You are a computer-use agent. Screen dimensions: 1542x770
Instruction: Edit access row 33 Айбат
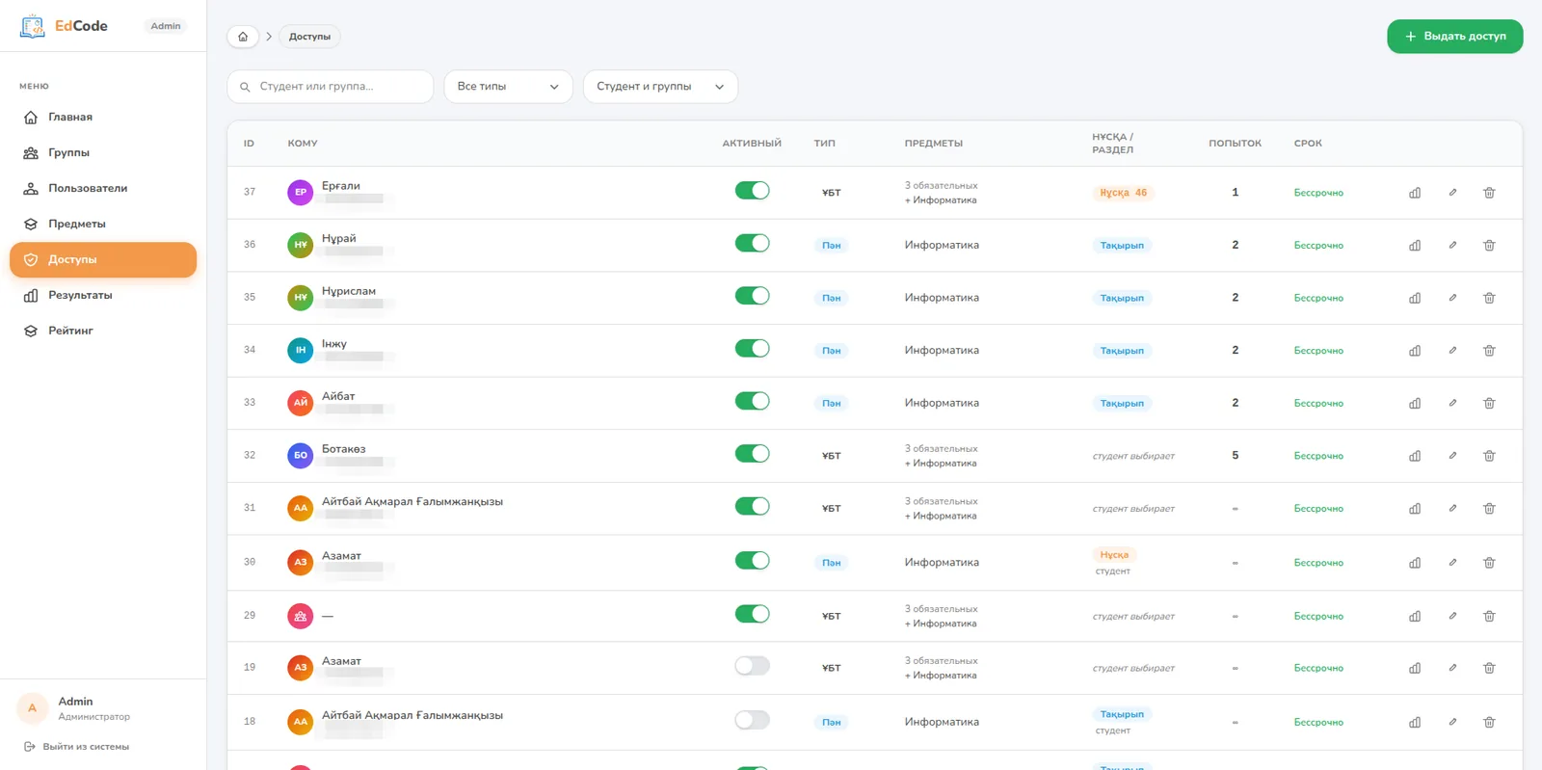[x=1452, y=403]
